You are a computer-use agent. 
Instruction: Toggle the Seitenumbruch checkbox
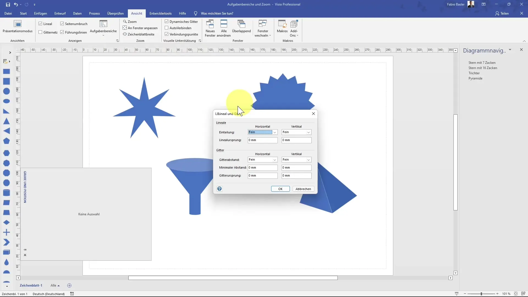tap(62, 24)
